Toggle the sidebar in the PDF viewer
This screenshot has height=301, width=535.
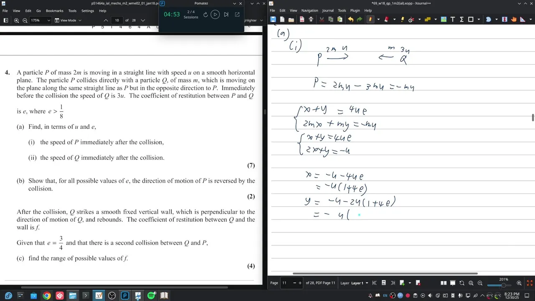tap(5, 20)
